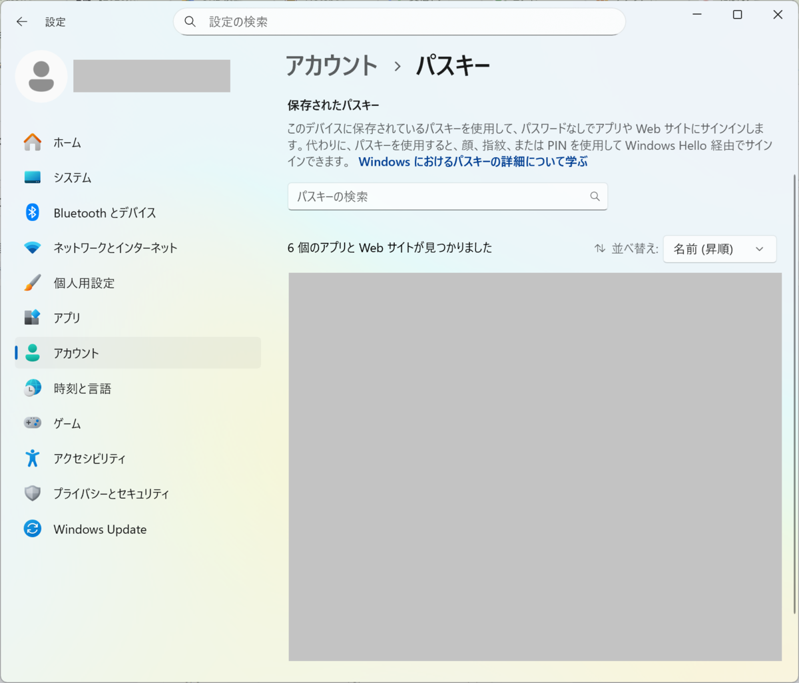Click the アクセシビリティ sidebar icon
The height and width of the screenshot is (683, 799).
[x=32, y=458]
